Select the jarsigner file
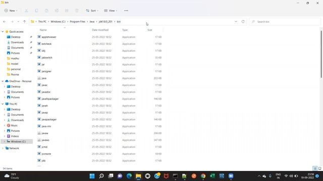Viewport: 323px width, 181px height. 46,71
